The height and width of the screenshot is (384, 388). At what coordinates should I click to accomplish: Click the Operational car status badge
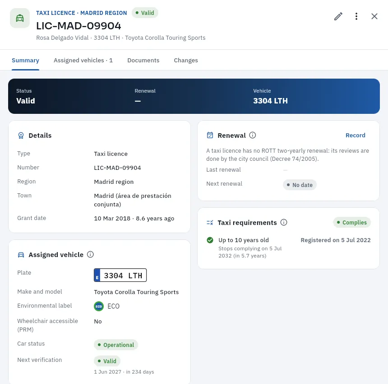point(116,345)
